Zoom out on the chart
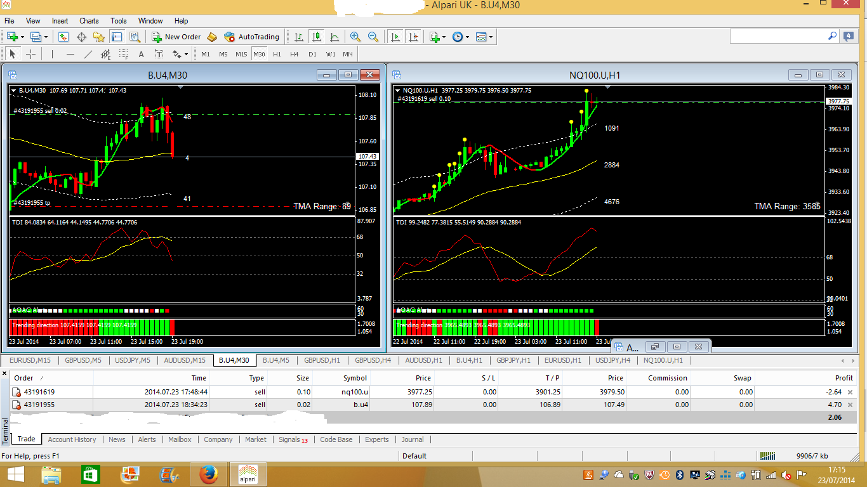 [373, 37]
